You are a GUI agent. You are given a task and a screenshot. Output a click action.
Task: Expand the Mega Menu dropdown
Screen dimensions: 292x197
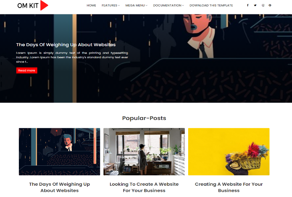tap(136, 5)
